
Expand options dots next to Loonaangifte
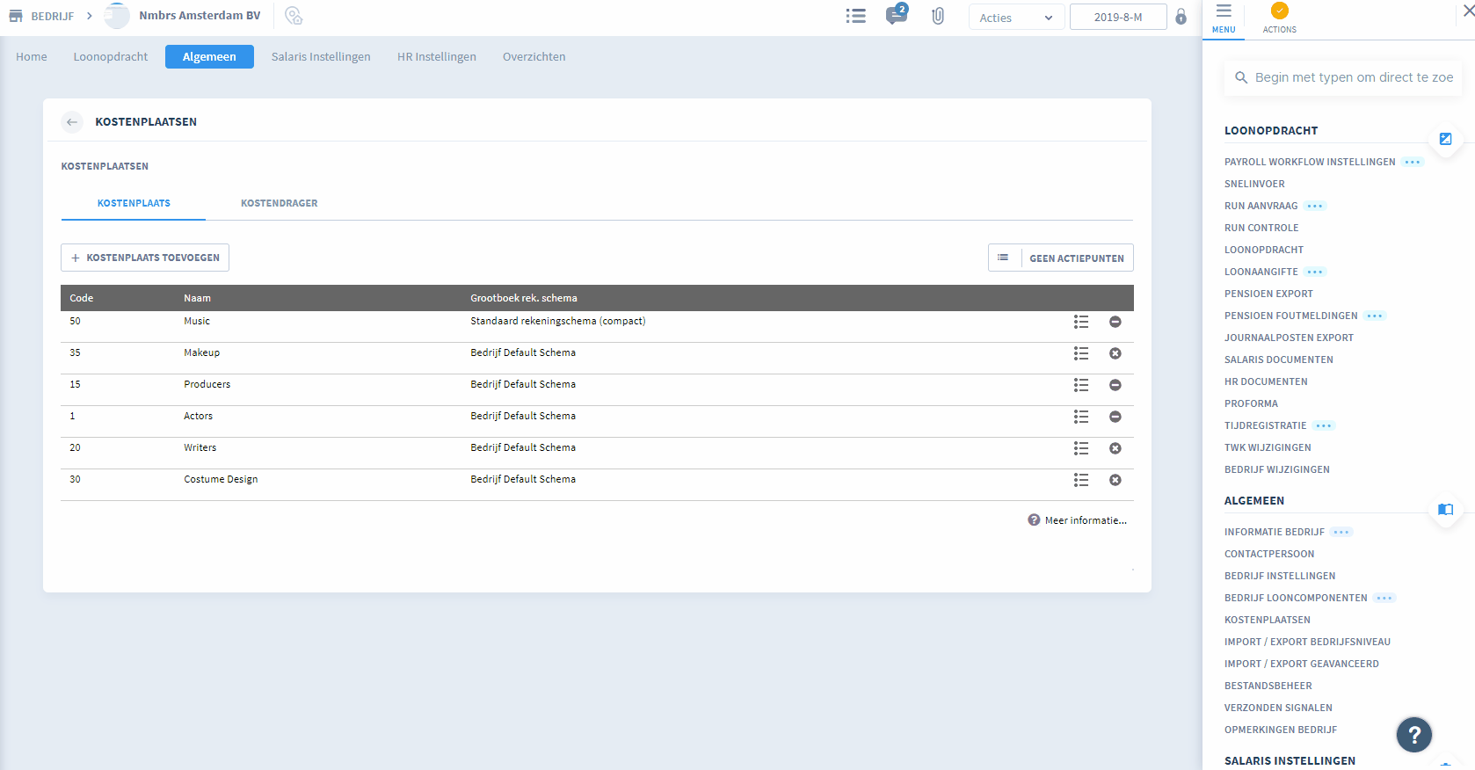pos(1315,272)
